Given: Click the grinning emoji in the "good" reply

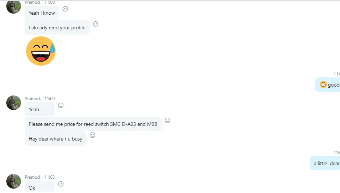Looking at the screenshot, I should click(323, 85).
